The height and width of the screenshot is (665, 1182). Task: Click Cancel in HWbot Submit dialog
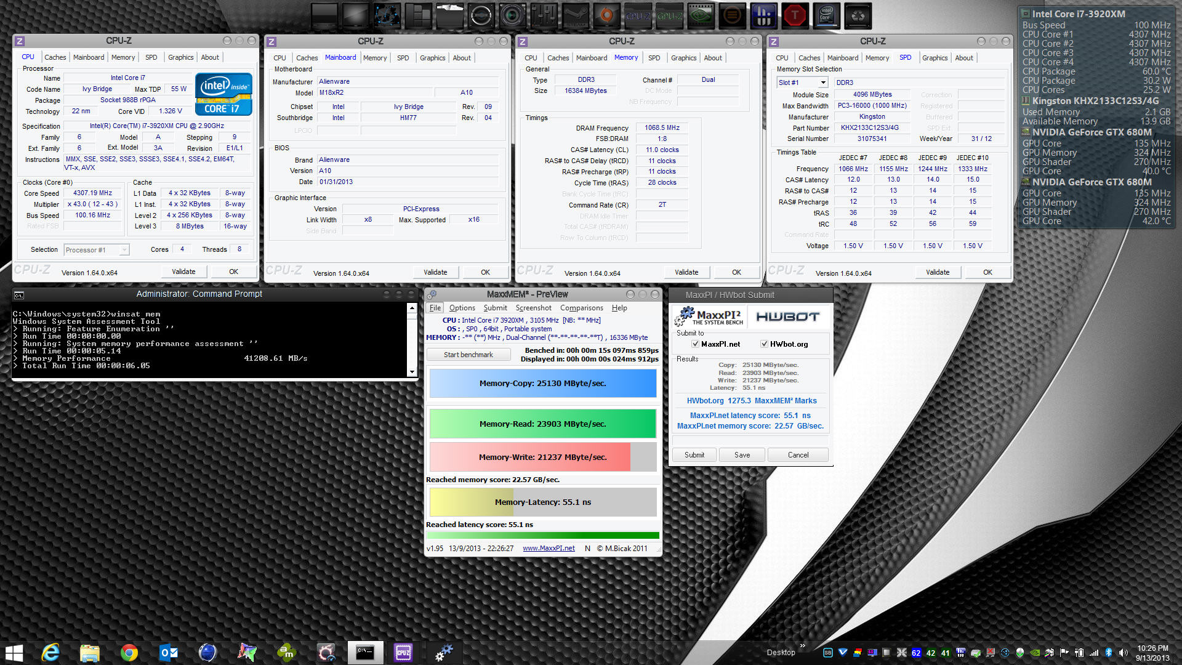pyautogui.click(x=798, y=455)
